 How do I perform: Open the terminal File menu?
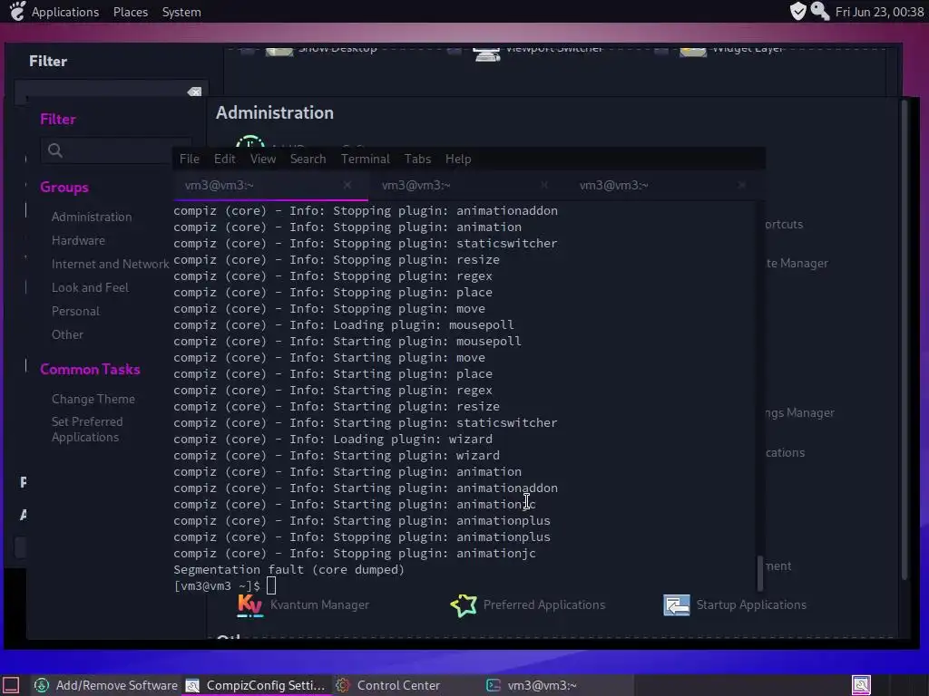(x=190, y=159)
